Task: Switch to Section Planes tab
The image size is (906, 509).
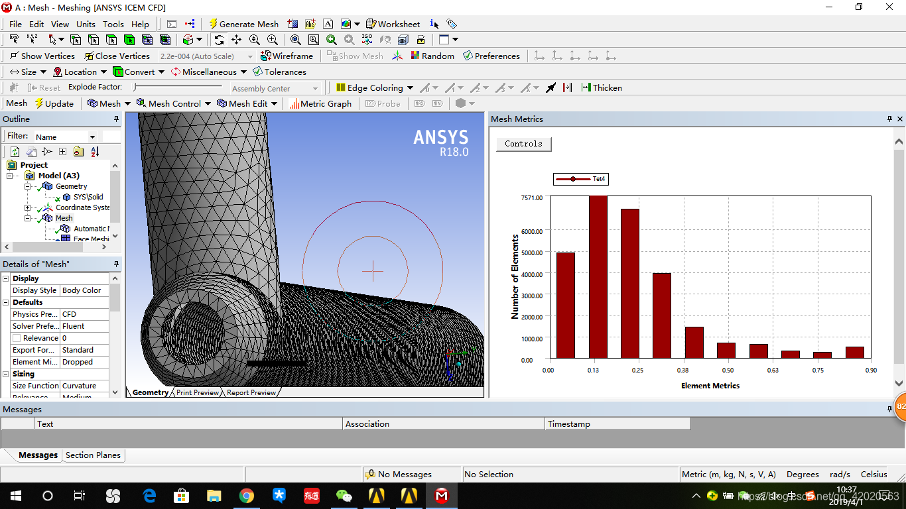Action: pyautogui.click(x=93, y=455)
